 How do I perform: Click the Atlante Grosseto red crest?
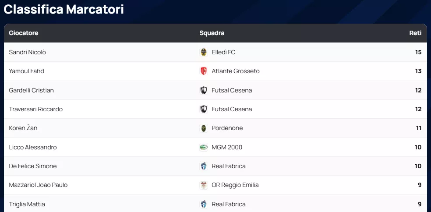pos(203,71)
